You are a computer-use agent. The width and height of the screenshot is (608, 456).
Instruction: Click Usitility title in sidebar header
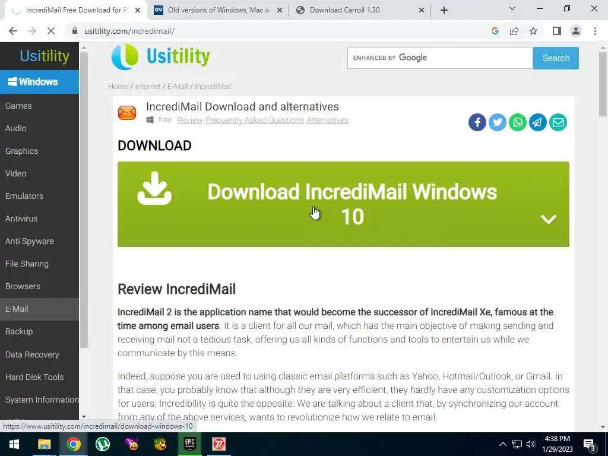45,56
